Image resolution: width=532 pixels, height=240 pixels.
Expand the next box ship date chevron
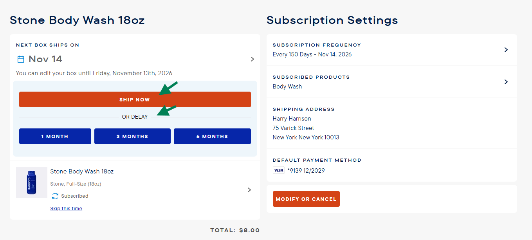pyautogui.click(x=252, y=59)
